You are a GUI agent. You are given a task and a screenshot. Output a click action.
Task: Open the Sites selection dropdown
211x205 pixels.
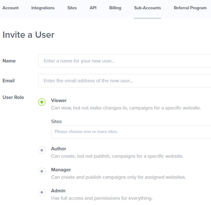(x=131, y=132)
